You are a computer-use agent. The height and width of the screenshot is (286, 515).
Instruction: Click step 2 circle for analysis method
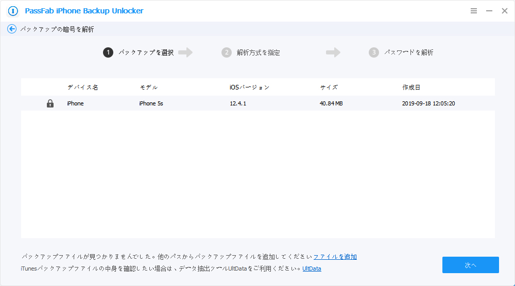pyautogui.click(x=227, y=52)
